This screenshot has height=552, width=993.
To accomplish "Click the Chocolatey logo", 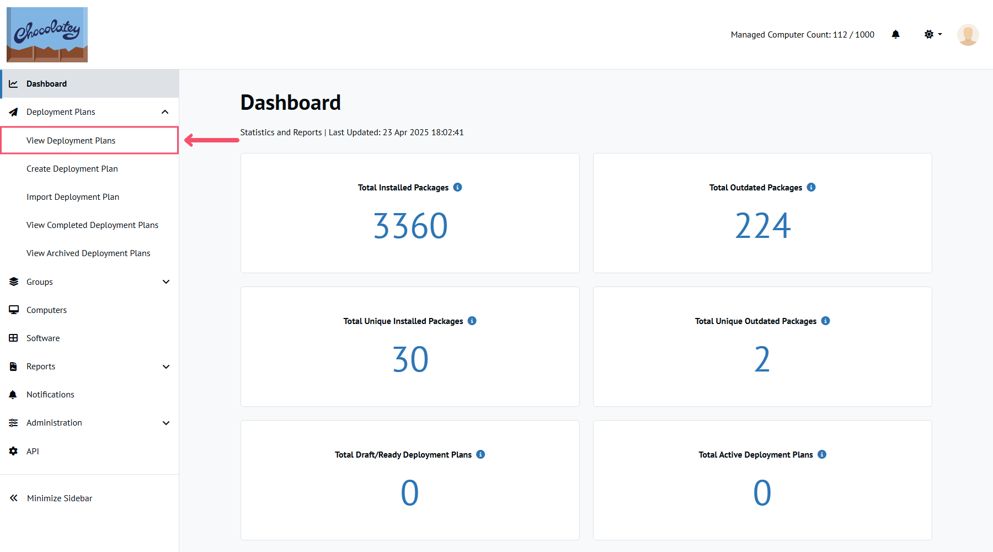I will point(47,35).
